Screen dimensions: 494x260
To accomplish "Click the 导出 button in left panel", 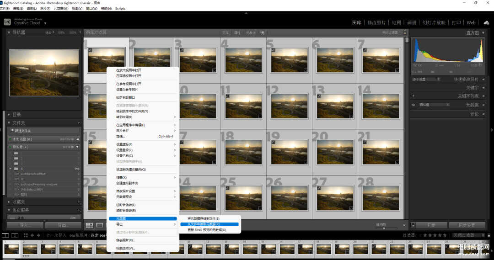I will 63,225.
